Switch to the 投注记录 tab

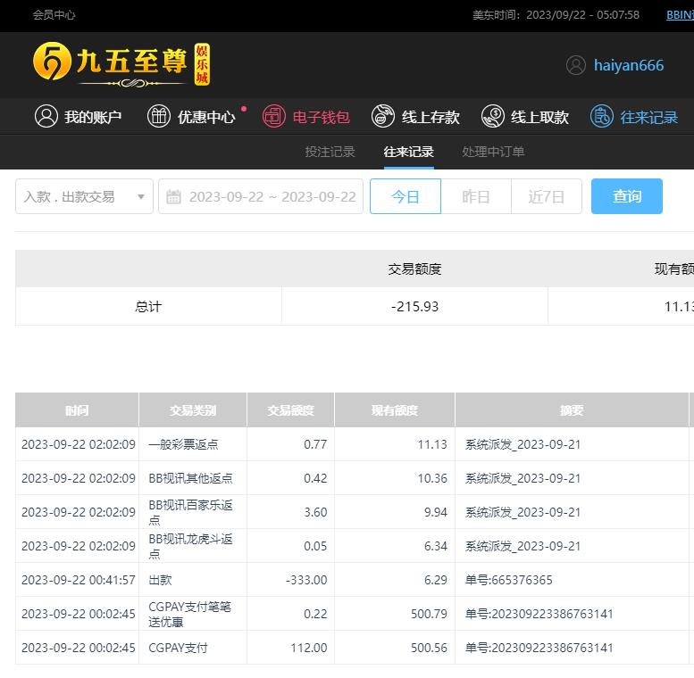click(330, 152)
